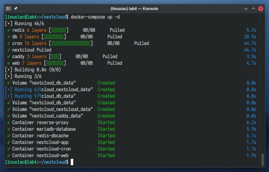Click the "Container mariadb-database" line
Viewport: 269px width, 172px height.
44,129
